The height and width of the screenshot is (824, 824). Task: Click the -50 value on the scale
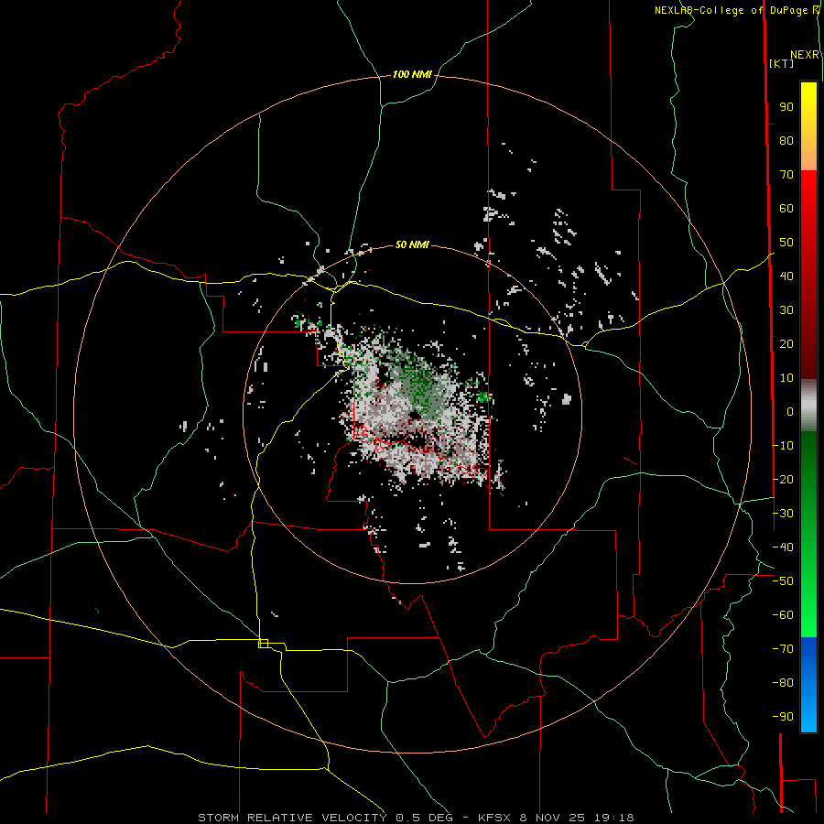pyautogui.click(x=783, y=581)
